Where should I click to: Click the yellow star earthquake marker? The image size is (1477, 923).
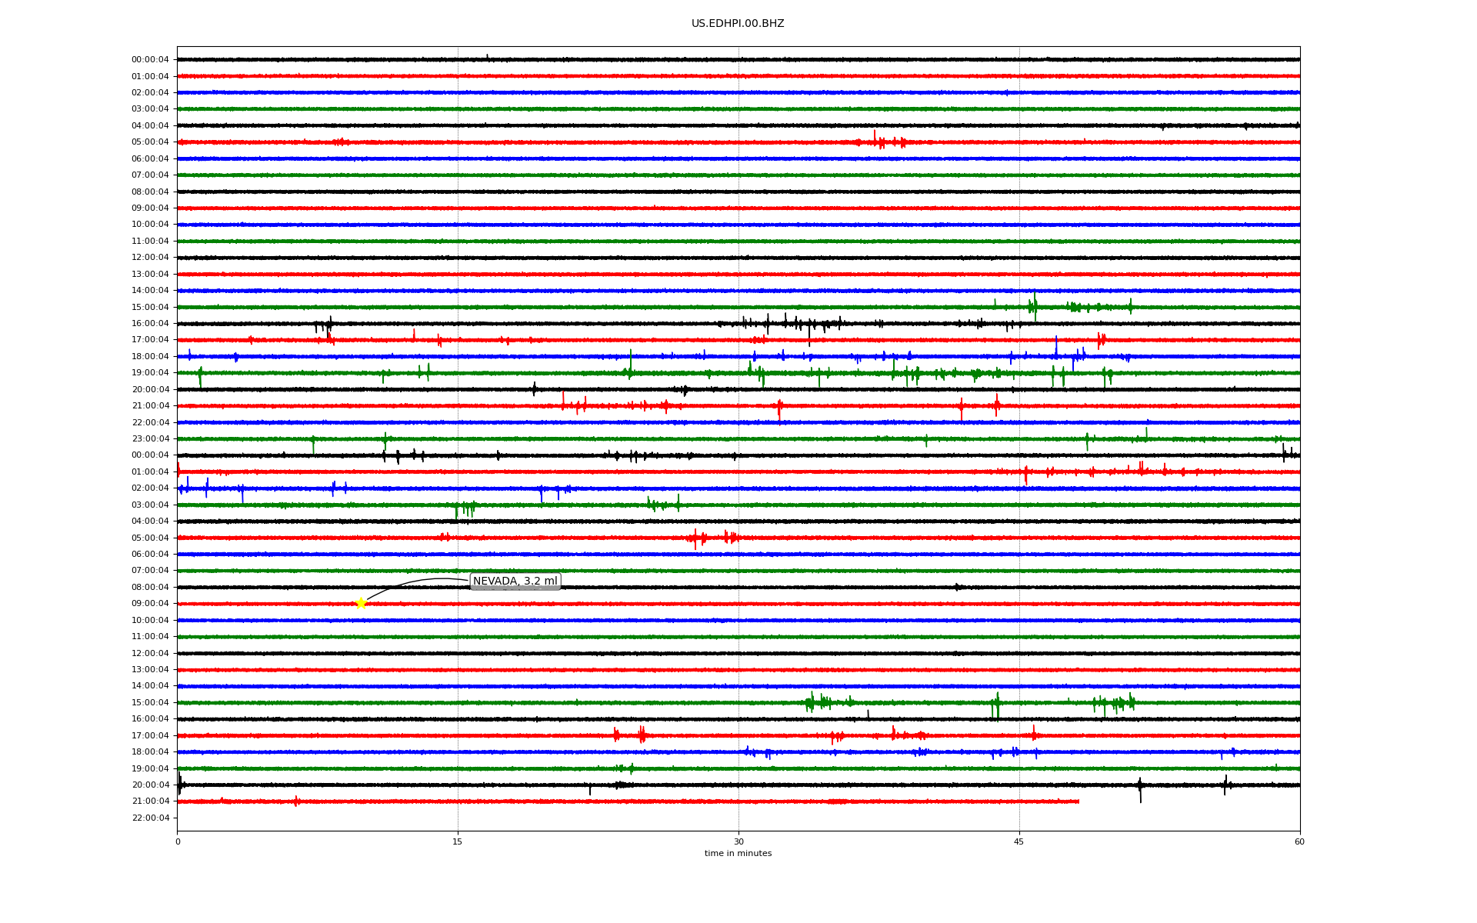click(360, 603)
